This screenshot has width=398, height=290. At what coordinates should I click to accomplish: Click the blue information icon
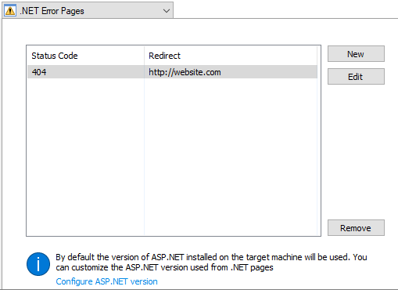[x=38, y=264]
